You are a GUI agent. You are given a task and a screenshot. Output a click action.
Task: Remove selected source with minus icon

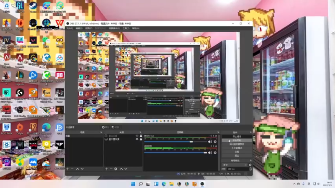pyautogui.click(x=111, y=169)
